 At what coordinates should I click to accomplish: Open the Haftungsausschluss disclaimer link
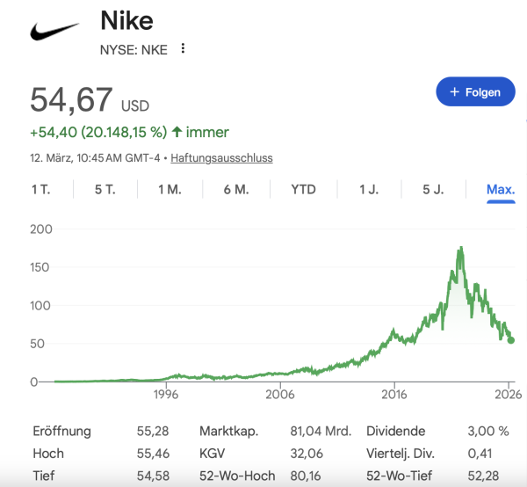tap(221, 158)
